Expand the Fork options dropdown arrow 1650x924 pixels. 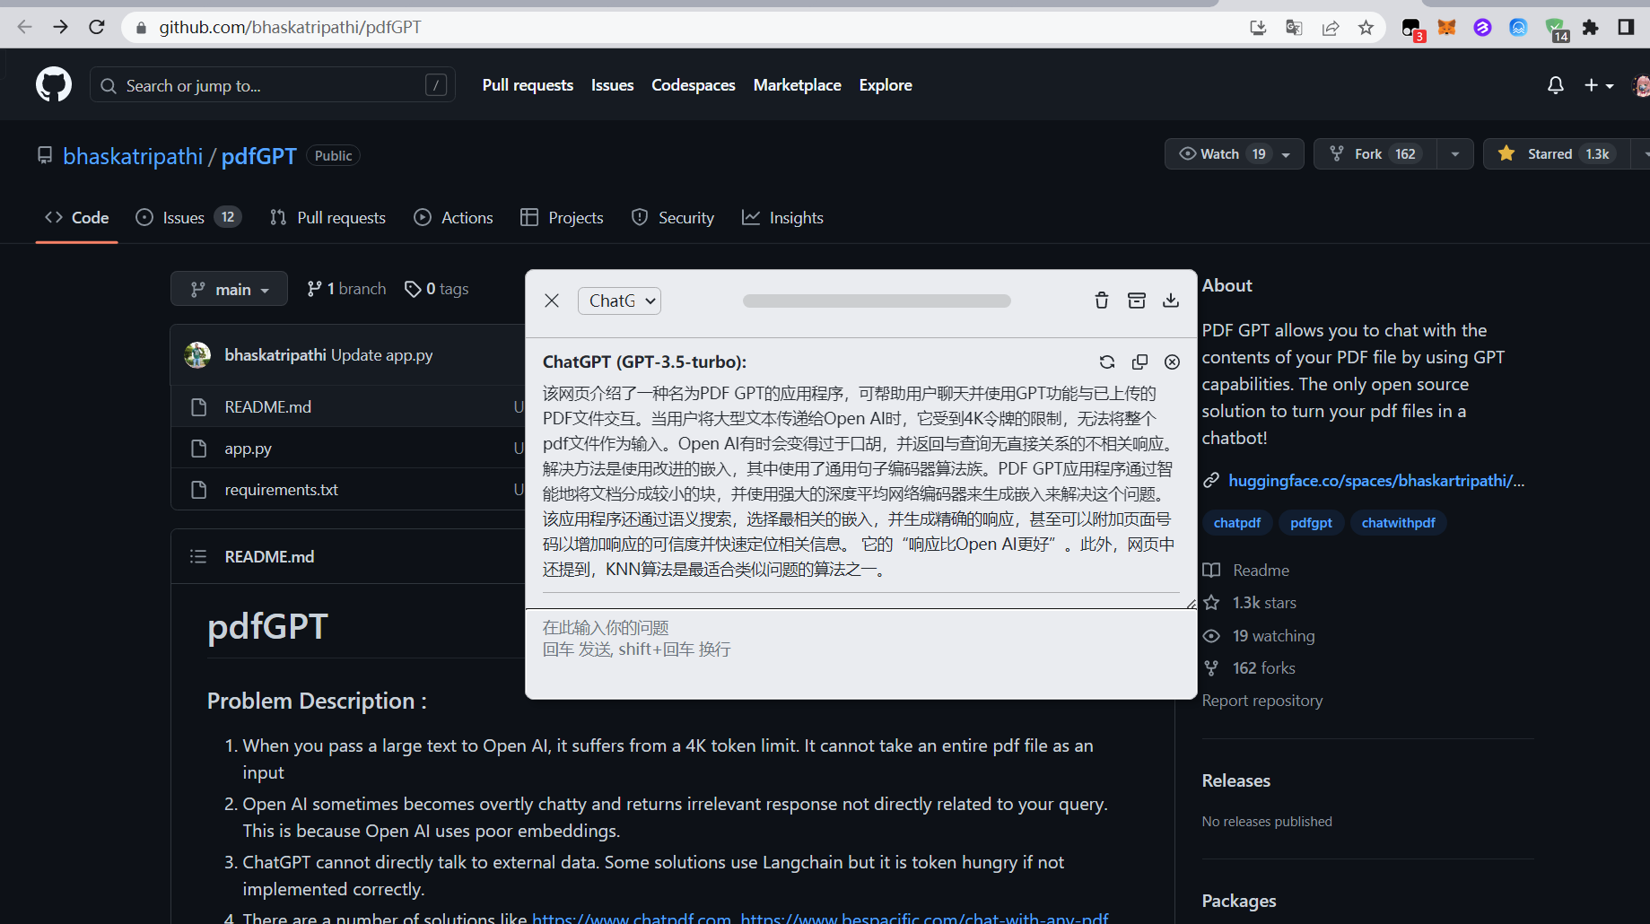[1455, 154]
